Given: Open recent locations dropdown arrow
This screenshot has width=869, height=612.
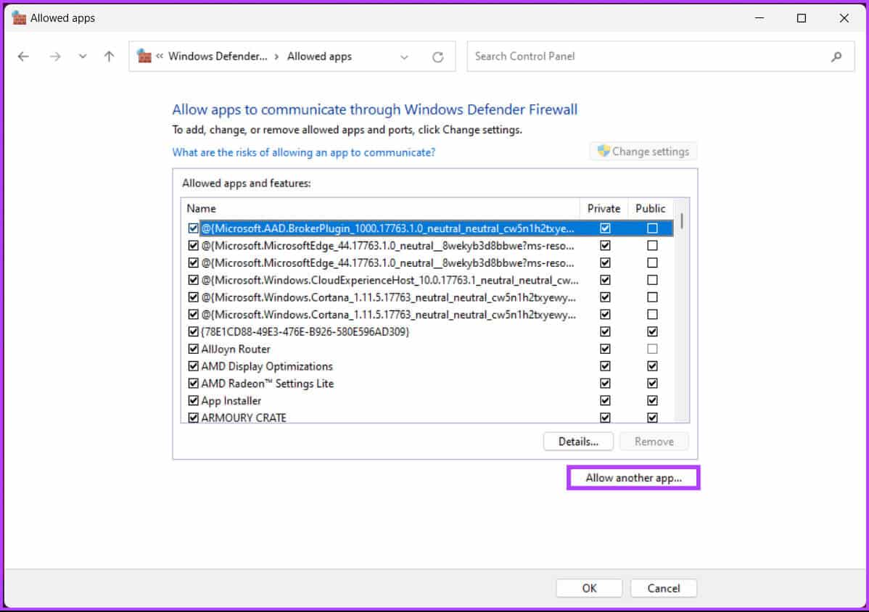Looking at the screenshot, I should tap(83, 57).
